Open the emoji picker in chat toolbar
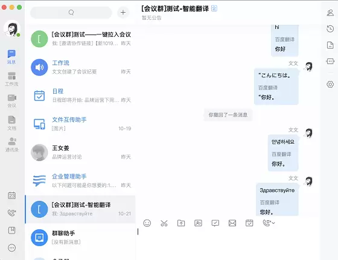The height and width of the screenshot is (260, 338). click(x=147, y=223)
